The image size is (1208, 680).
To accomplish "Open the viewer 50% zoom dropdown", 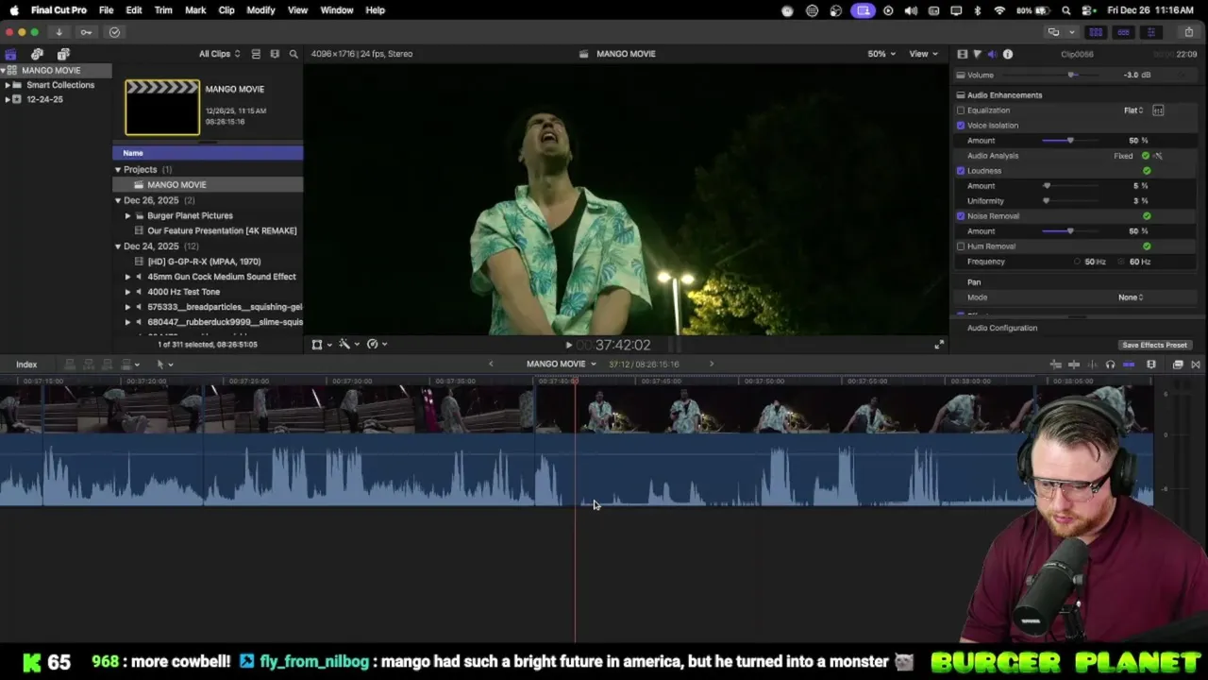I will (x=881, y=54).
